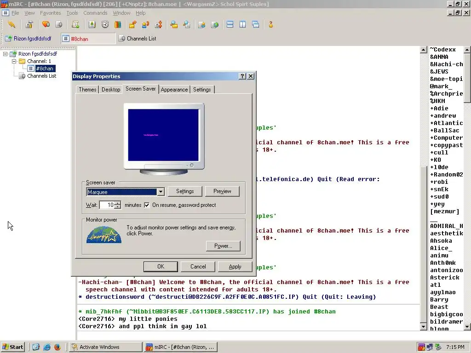Open the Scripts Editor toolbar icon
Screen dimensions: 471x353
tap(75, 25)
